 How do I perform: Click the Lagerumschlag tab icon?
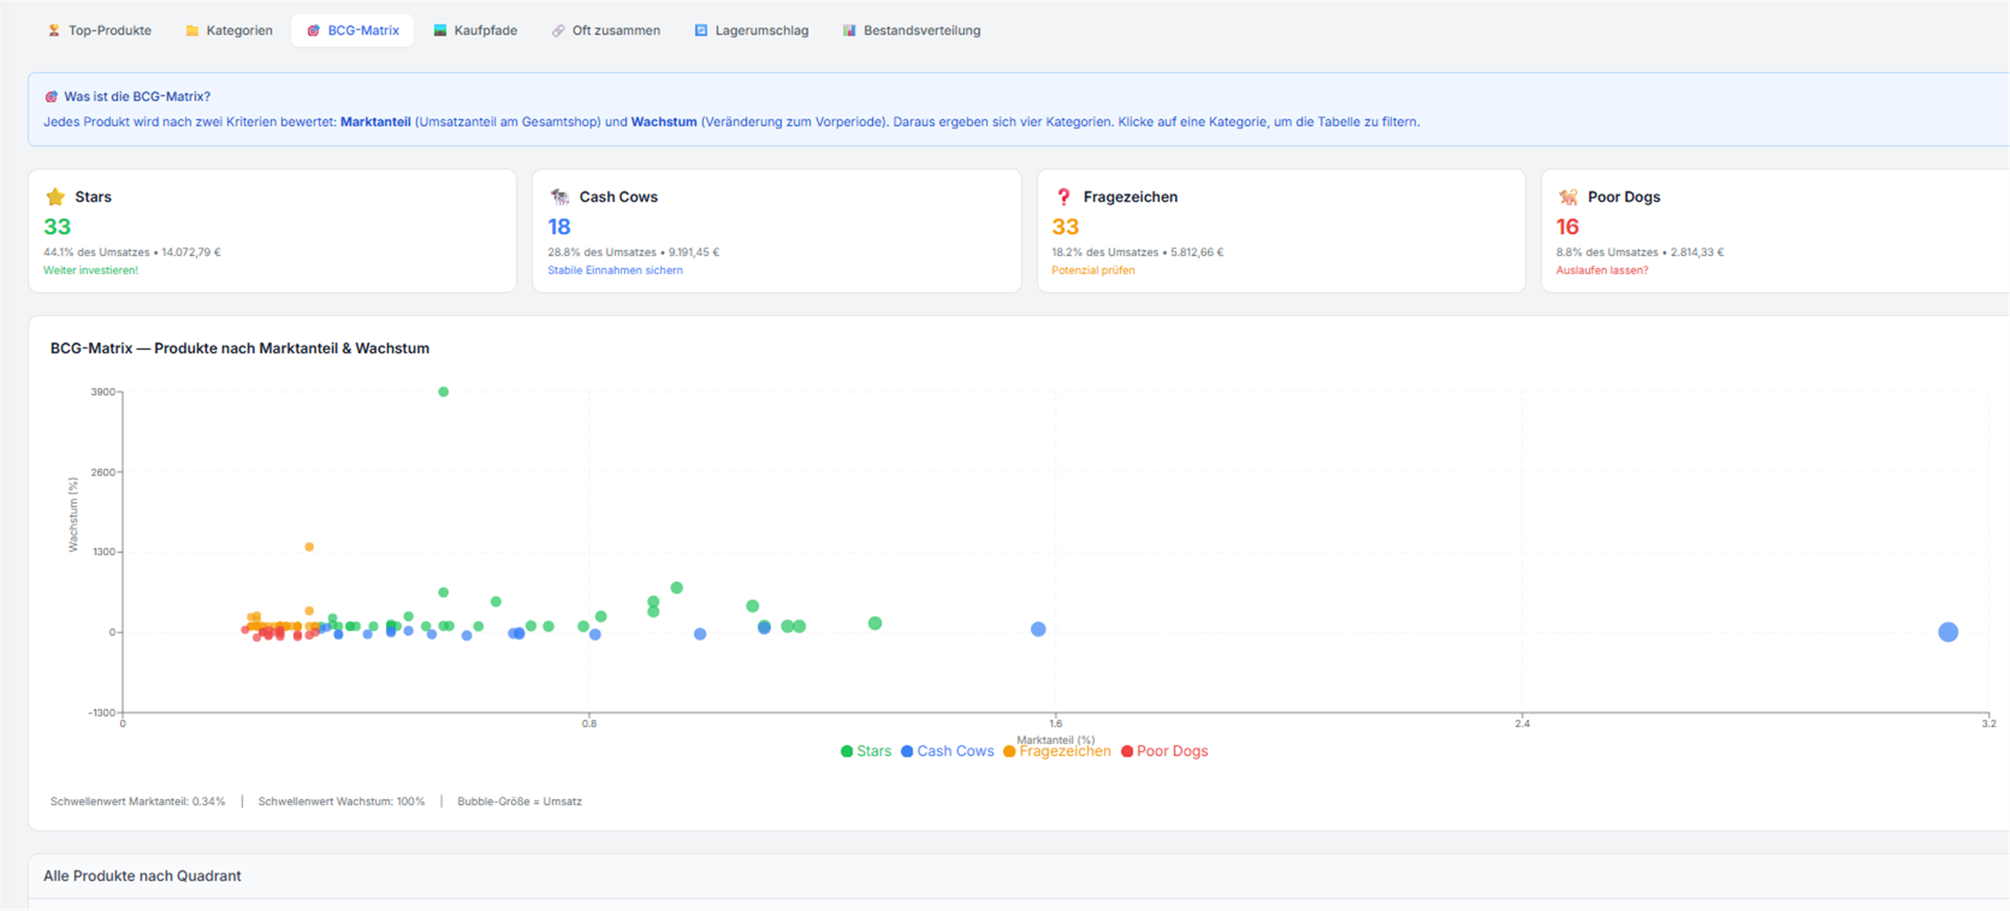(x=701, y=30)
